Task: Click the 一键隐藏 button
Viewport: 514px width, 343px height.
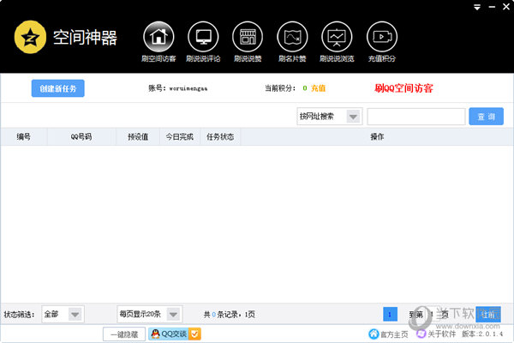Action: (124, 334)
